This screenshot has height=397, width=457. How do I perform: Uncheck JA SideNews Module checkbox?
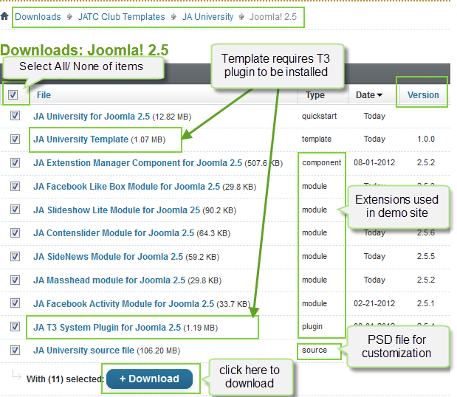click(x=16, y=256)
